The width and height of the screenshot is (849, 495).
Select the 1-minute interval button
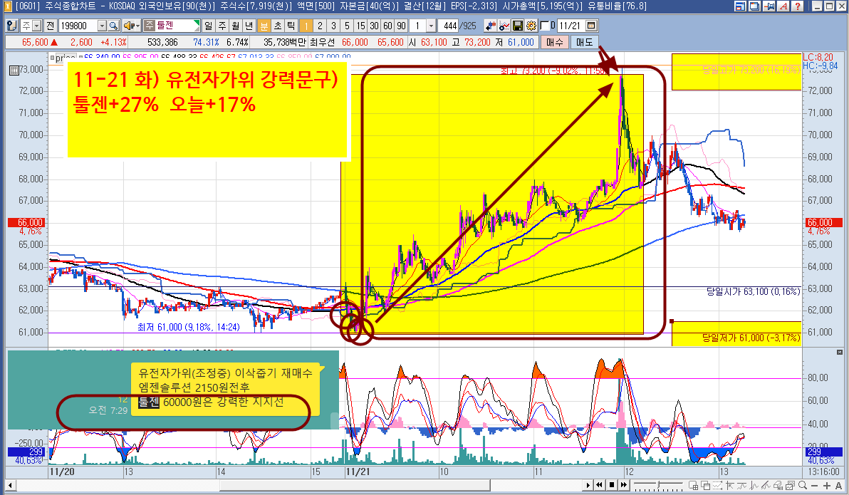pos(306,26)
